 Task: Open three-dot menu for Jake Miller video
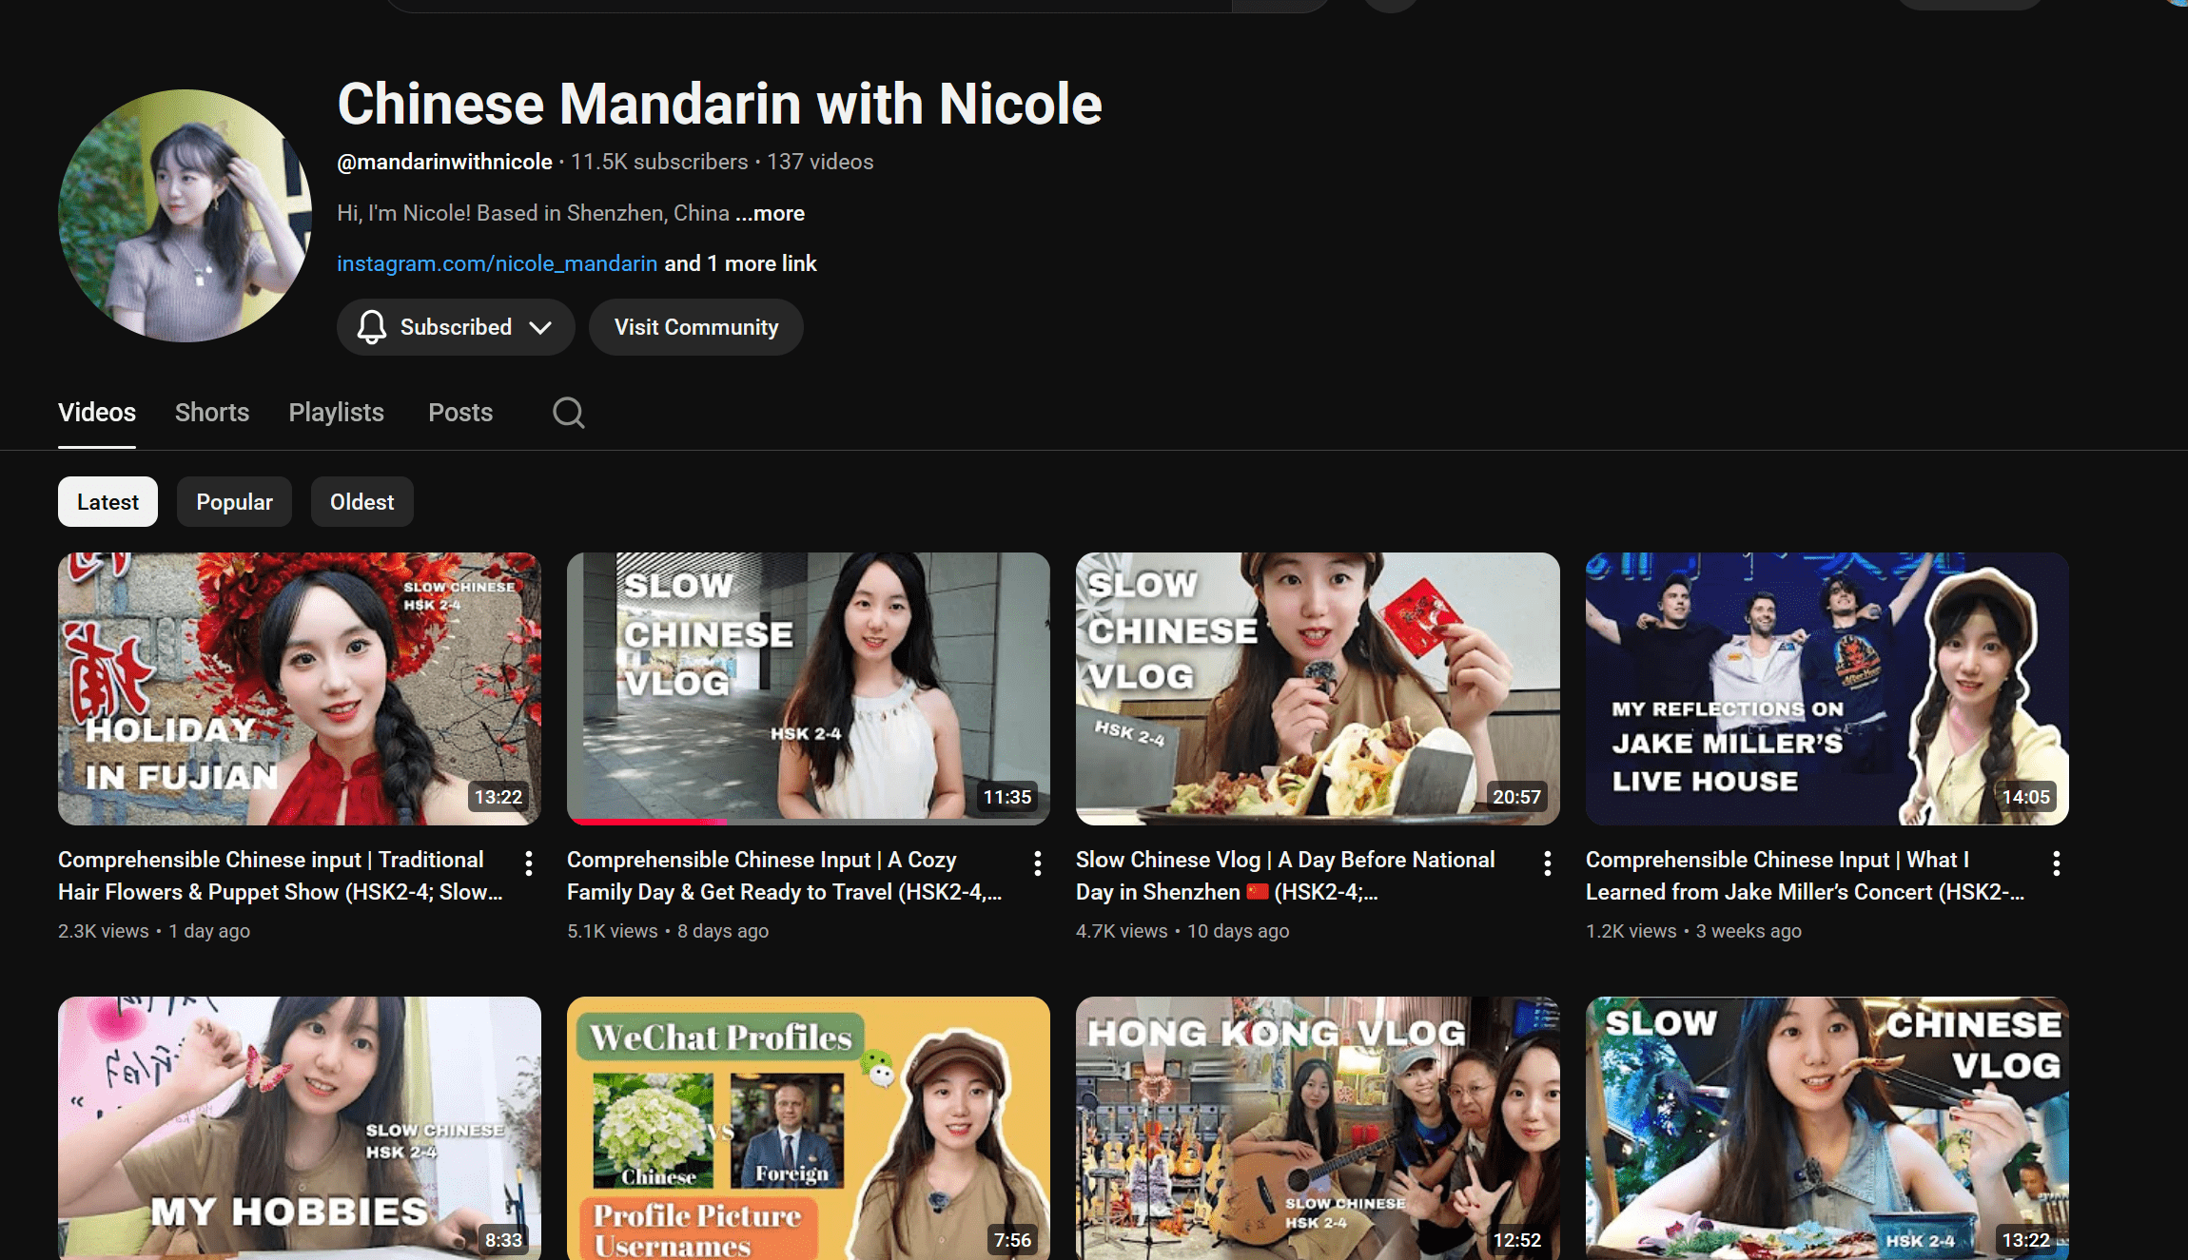point(2057,863)
